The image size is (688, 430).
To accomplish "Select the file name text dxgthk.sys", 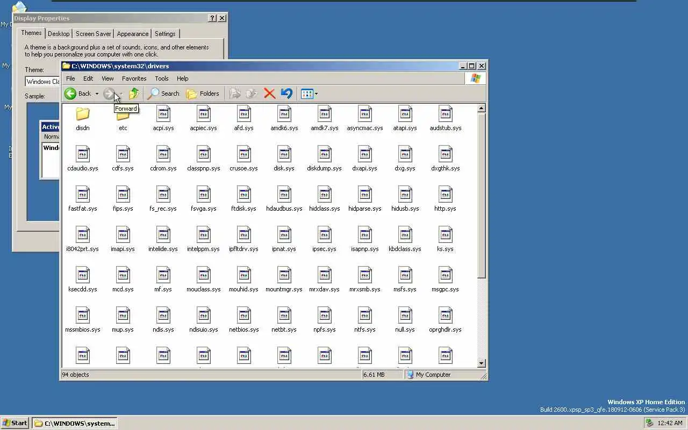I will (x=446, y=168).
